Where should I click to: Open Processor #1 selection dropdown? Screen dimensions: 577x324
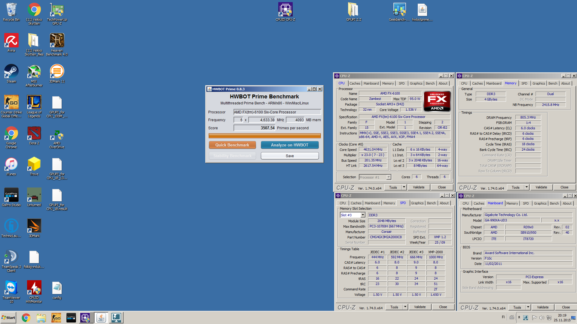389,177
